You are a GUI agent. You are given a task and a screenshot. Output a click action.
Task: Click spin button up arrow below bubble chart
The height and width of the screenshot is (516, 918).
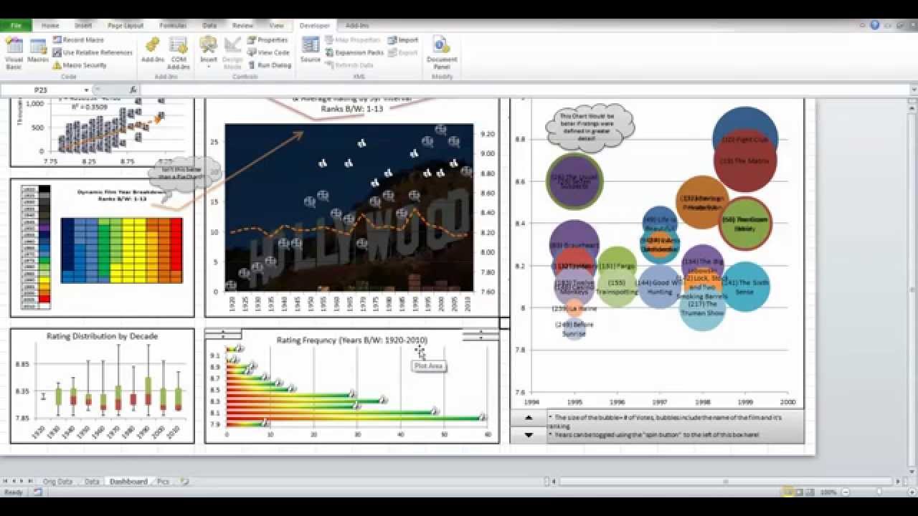(x=529, y=418)
